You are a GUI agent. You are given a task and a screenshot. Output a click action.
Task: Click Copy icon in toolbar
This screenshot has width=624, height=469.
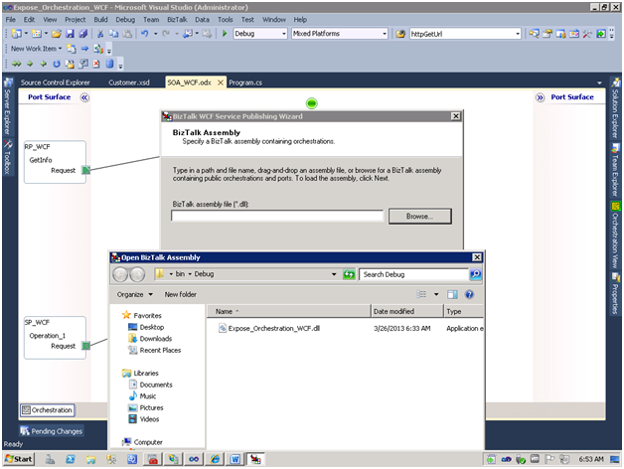pyautogui.click(x=113, y=34)
